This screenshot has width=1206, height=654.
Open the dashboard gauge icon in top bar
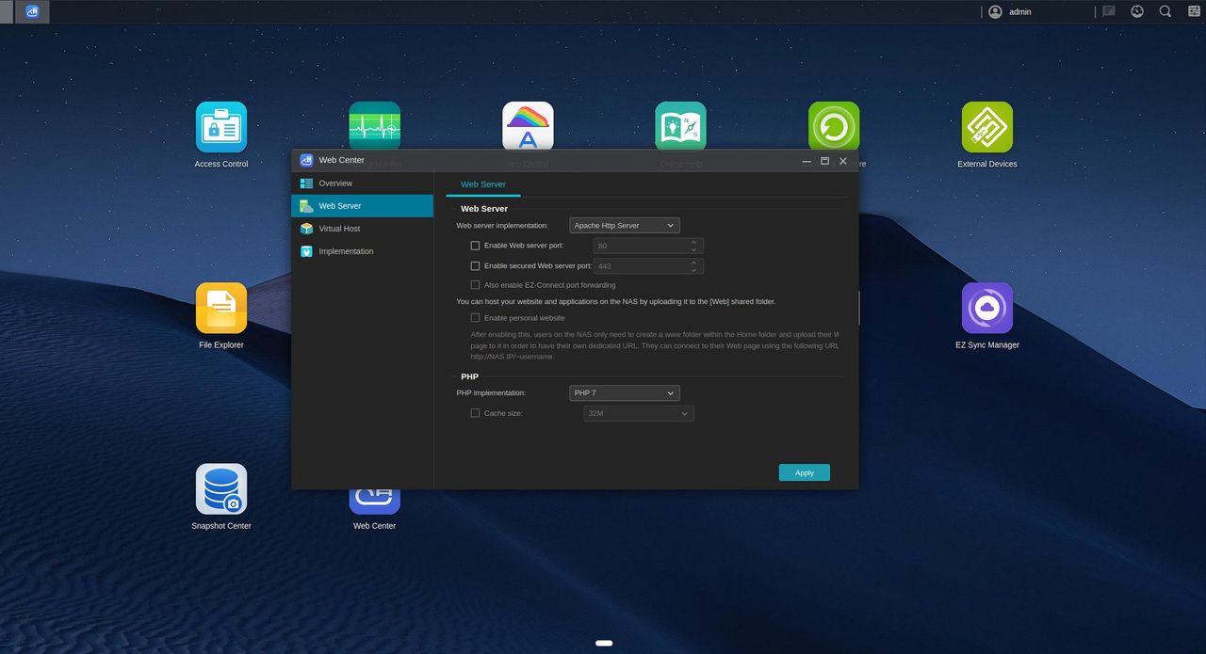(1137, 11)
